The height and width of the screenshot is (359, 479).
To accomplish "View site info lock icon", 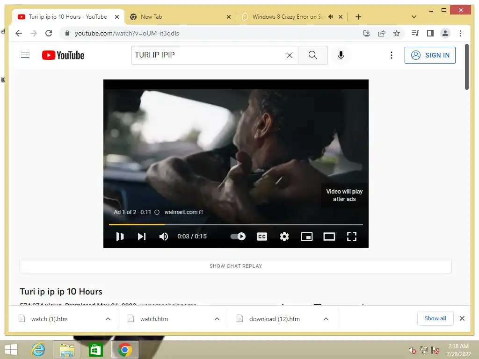I will click(67, 33).
